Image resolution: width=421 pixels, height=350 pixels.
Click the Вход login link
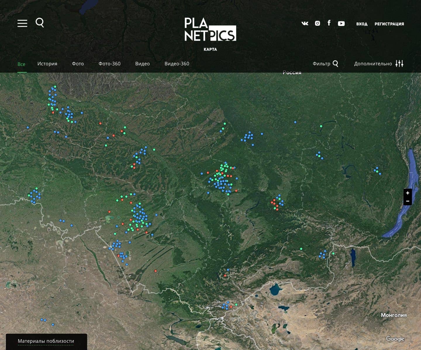coord(362,24)
